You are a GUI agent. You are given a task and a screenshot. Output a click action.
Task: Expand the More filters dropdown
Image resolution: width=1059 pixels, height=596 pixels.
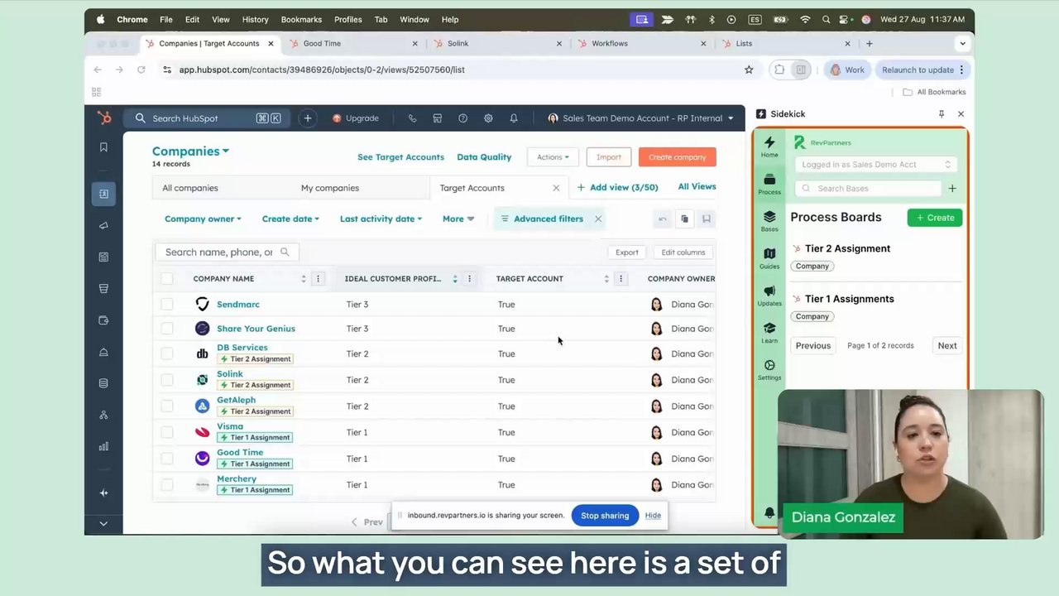point(458,219)
